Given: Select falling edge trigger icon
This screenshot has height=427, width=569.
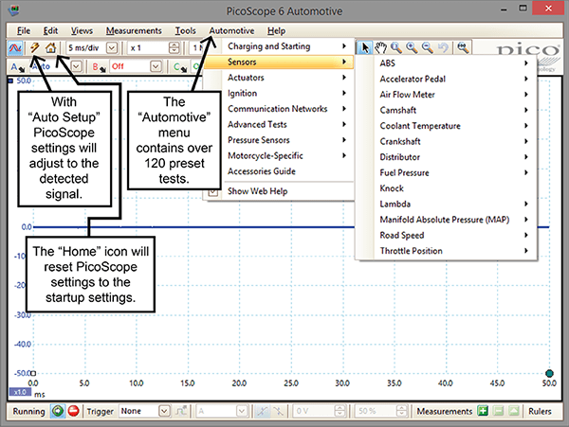Looking at the screenshot, I should coord(278,411).
